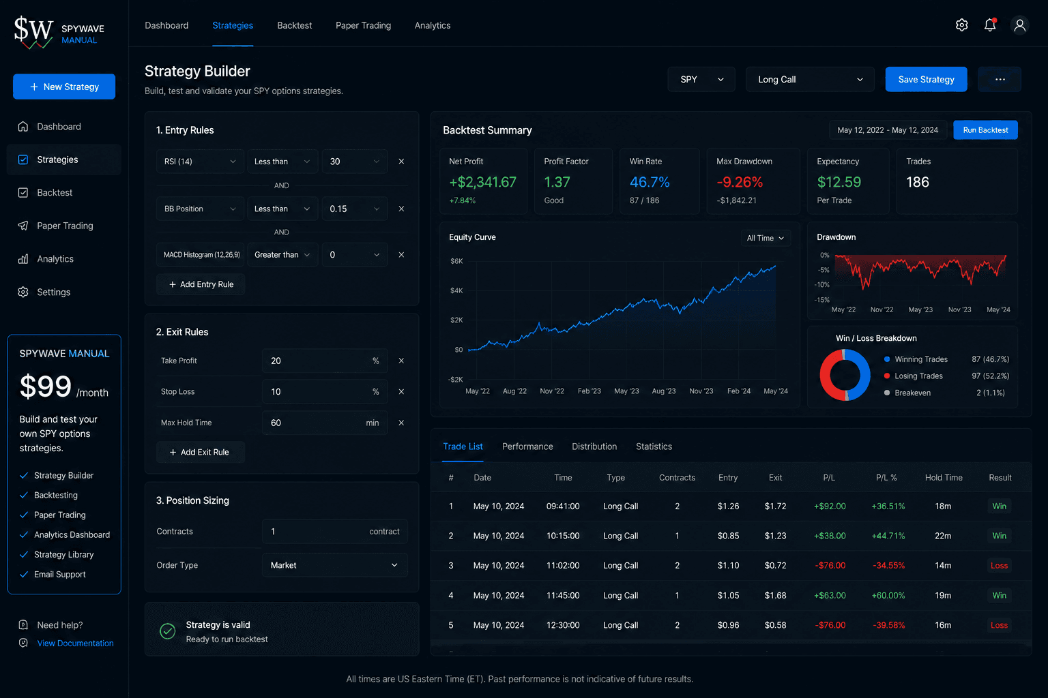
Task: Click the Contracts quantity field
Action: 334,531
